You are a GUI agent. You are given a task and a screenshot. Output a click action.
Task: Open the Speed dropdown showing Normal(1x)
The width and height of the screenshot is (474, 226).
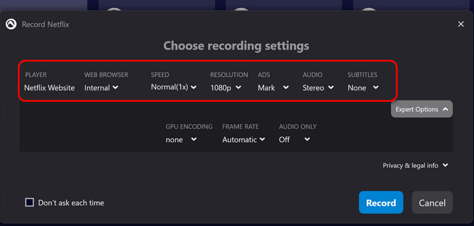[174, 87]
